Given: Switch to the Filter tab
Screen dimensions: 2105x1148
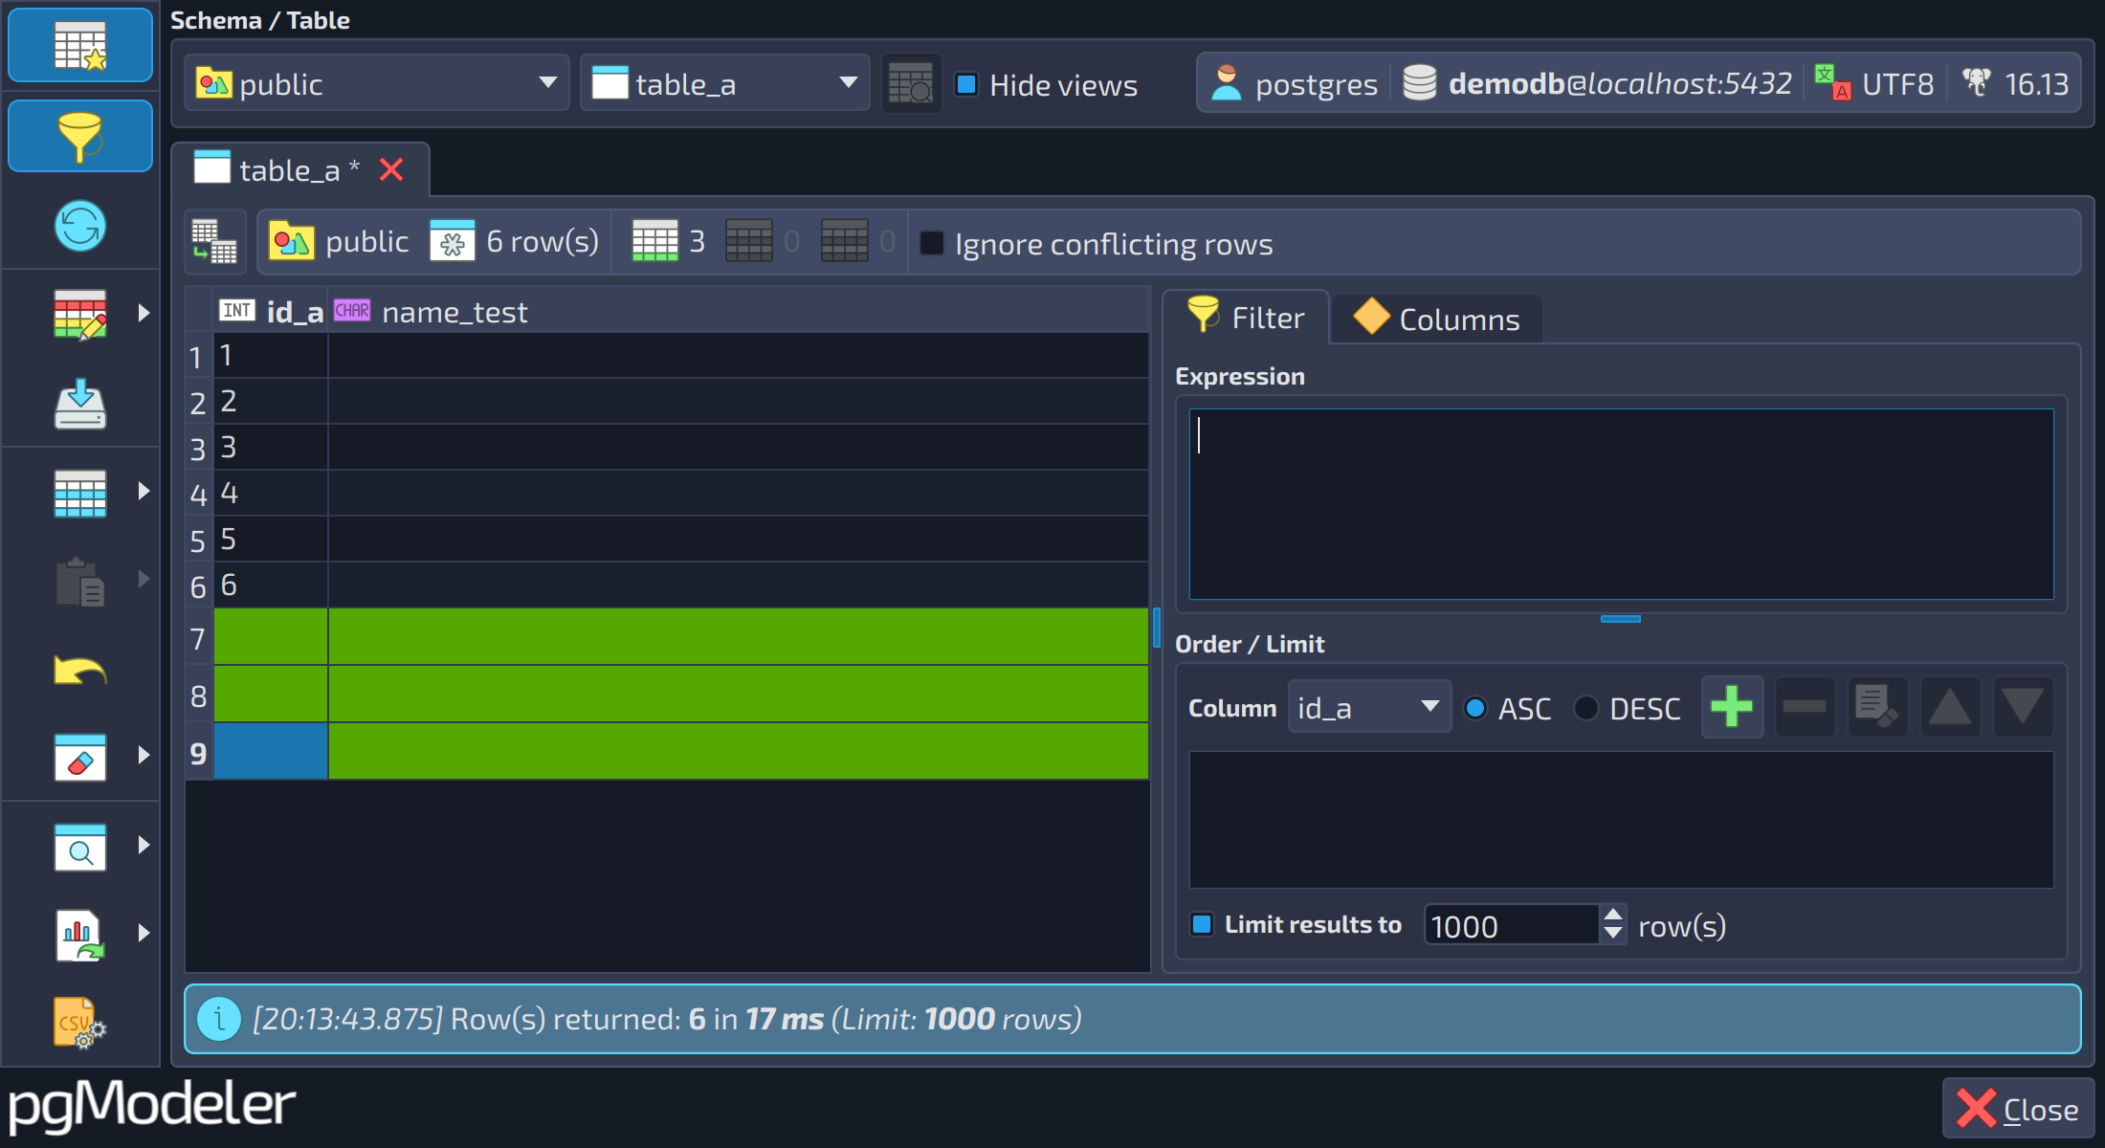Looking at the screenshot, I should pos(1246,318).
